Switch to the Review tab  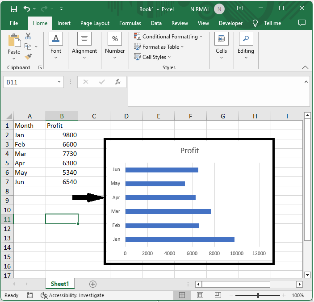pos(180,23)
